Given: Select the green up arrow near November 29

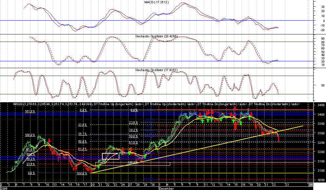Looking at the screenshot, I should coord(145,157).
